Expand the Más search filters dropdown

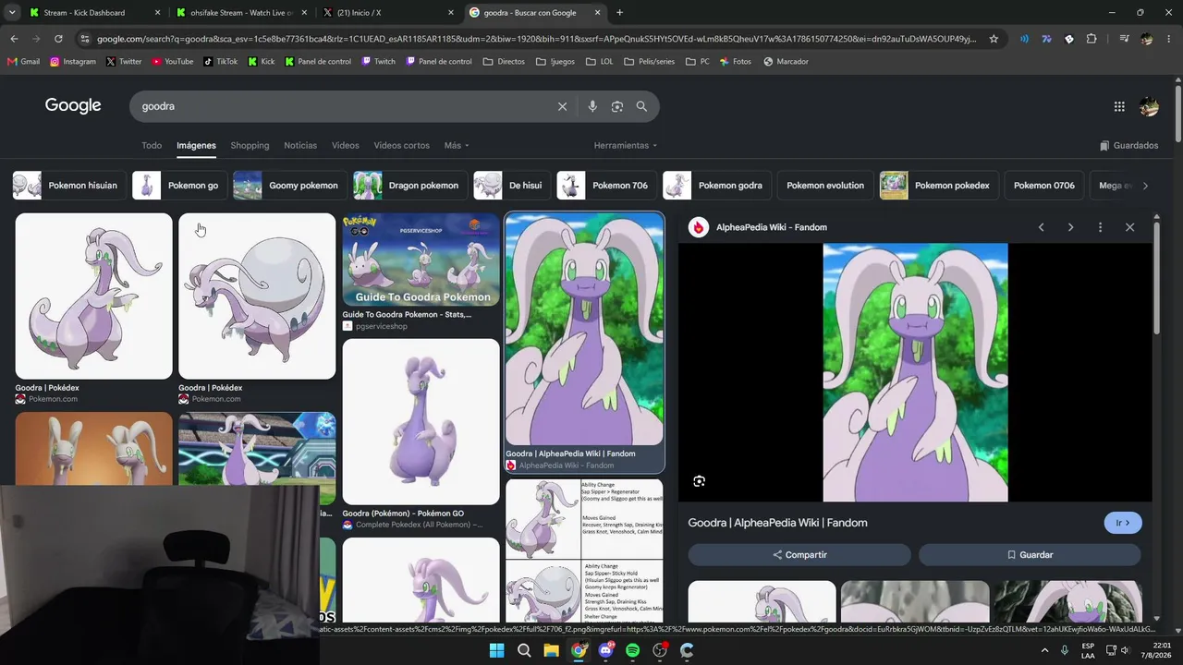coord(457,146)
